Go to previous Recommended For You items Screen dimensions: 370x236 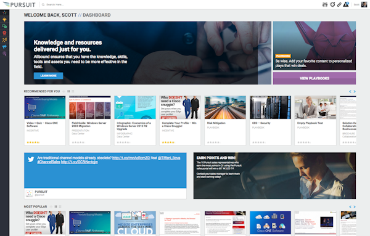point(350,91)
